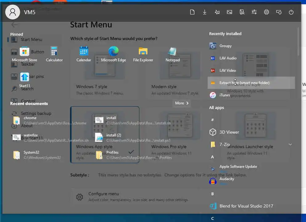306x222 pixels.
Task: Expand the 7-Zip folder chevron
Action: point(290,144)
